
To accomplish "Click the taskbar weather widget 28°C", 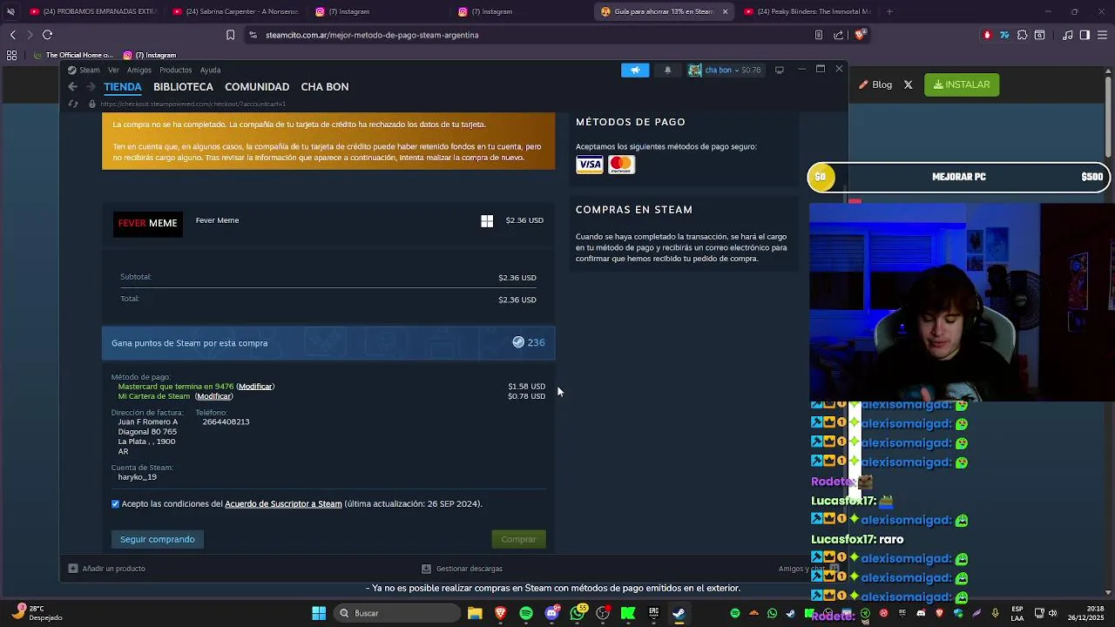I will tap(38, 613).
